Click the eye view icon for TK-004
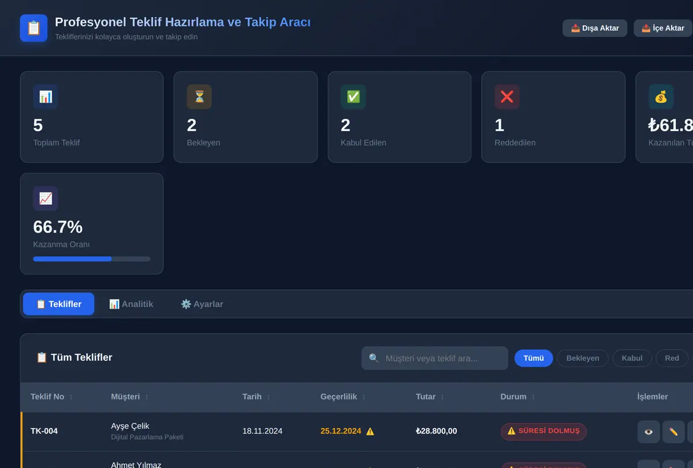The image size is (693, 468). click(649, 432)
